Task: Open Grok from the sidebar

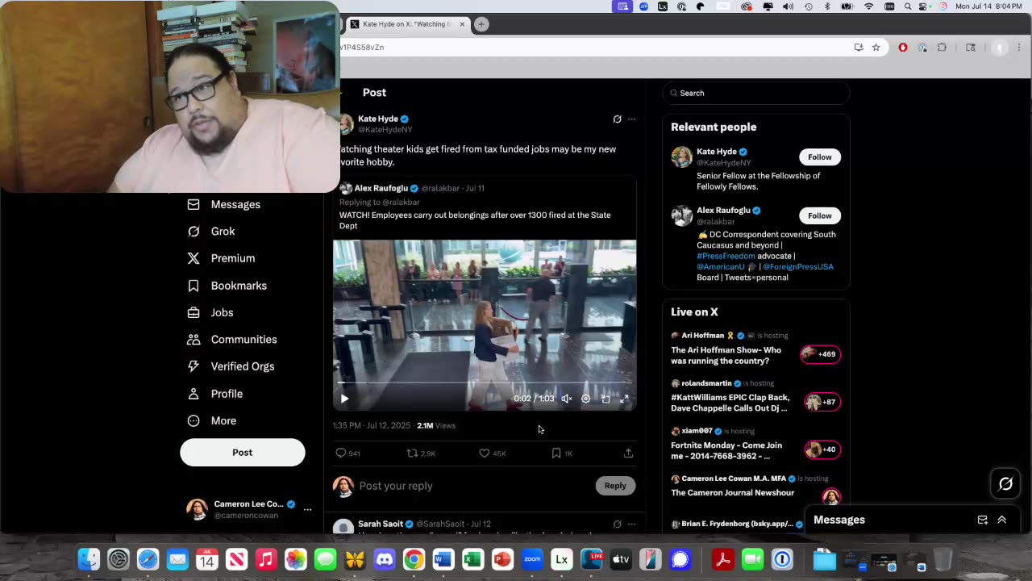Action: tap(210, 232)
